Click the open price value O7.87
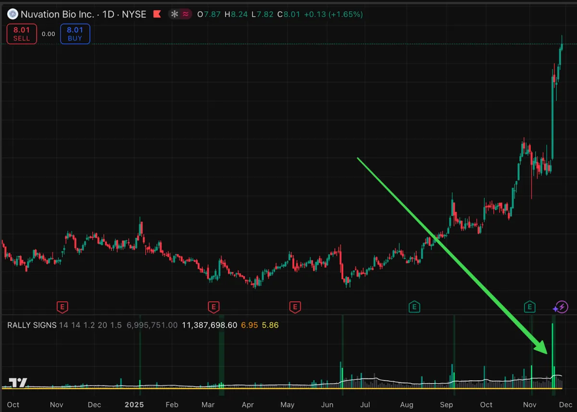Viewport: 577px width, 412px height. pos(209,14)
